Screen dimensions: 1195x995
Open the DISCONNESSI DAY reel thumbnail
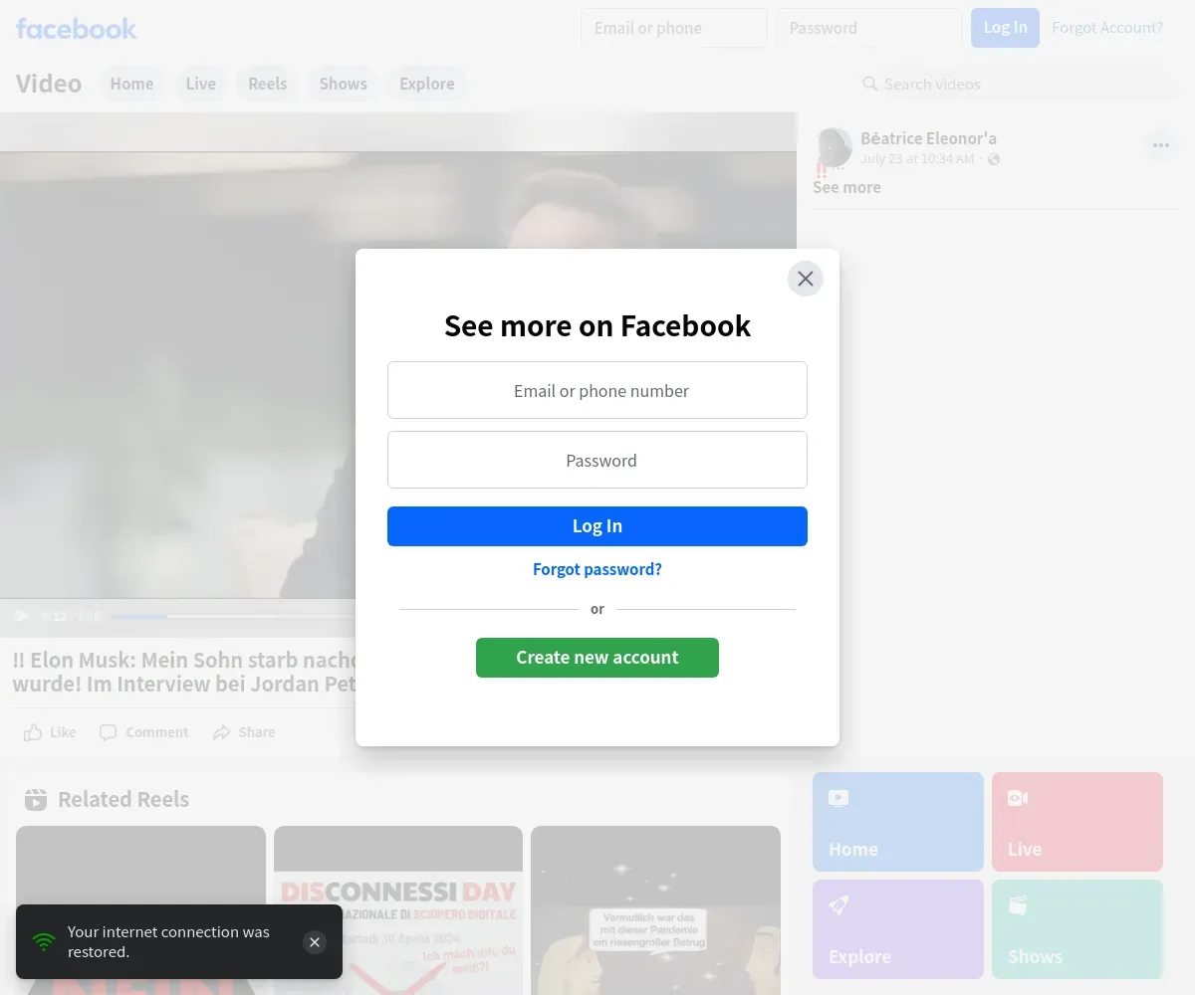398,910
